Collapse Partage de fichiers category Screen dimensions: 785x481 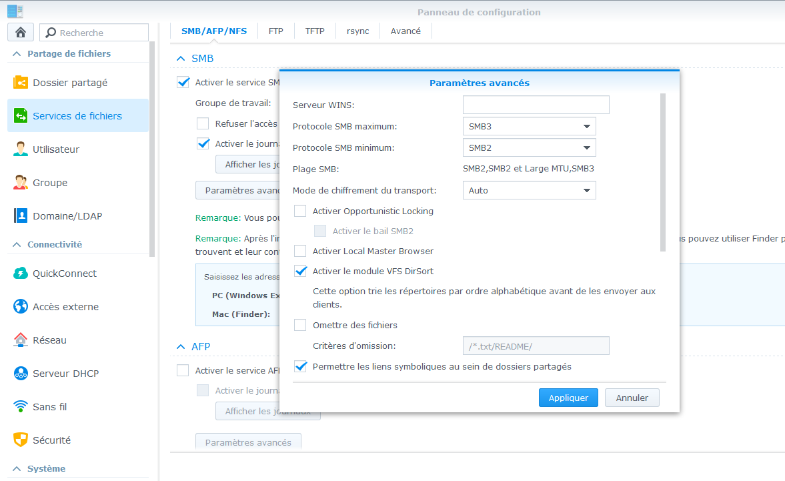click(17, 53)
